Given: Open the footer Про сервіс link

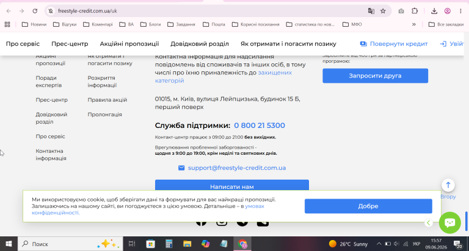Looking at the screenshot, I should (x=50, y=136).
